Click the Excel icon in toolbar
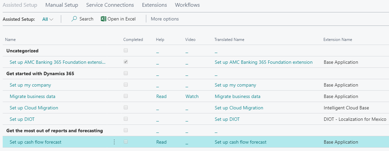The height and width of the screenshot is (151, 389). point(104,19)
